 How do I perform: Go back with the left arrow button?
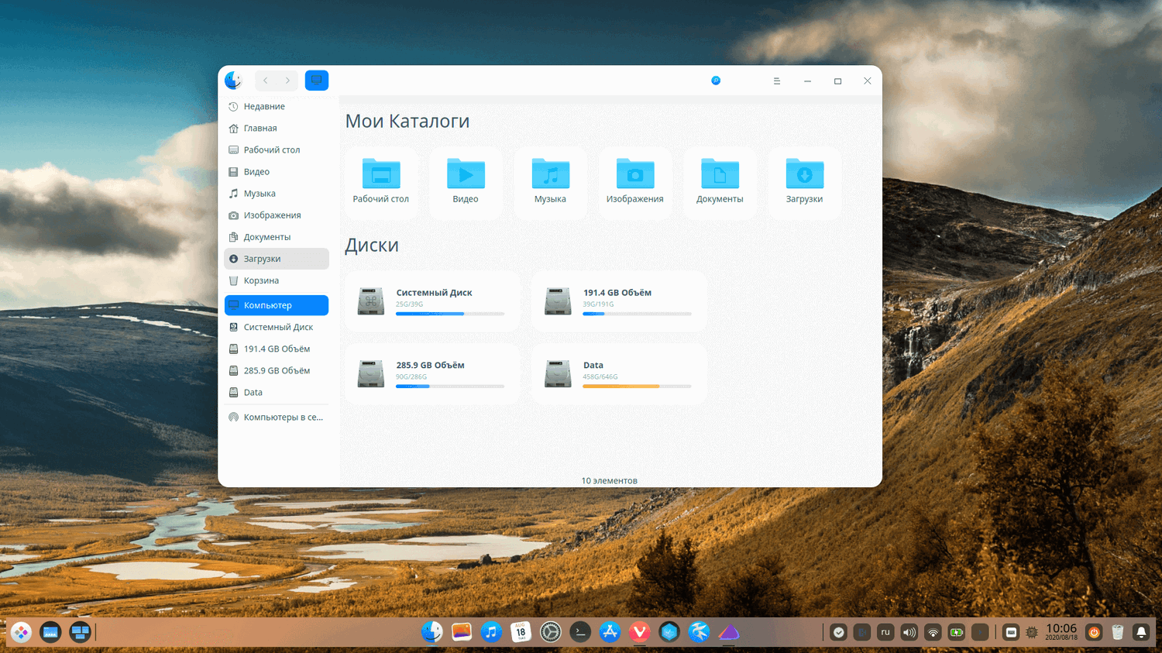tap(266, 81)
